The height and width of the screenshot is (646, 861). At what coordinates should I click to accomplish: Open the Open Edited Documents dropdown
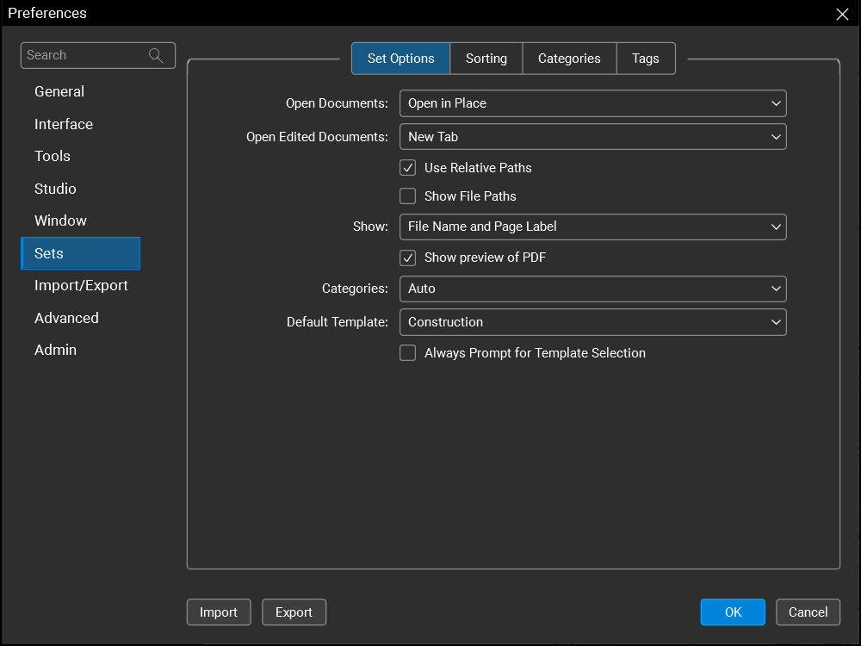(592, 136)
